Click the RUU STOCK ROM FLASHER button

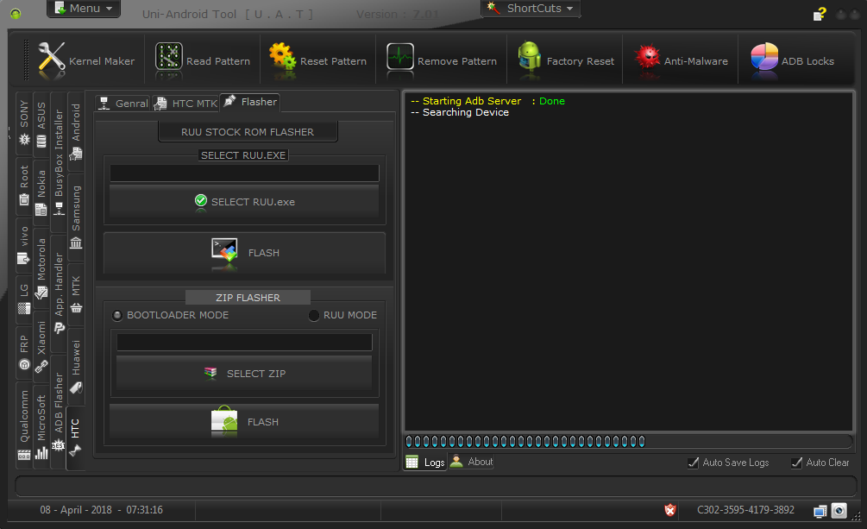248,132
